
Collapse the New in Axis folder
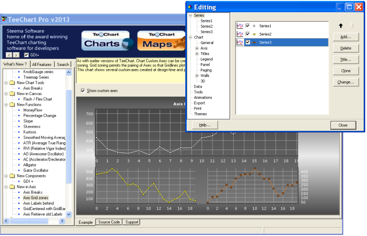click(x=6, y=187)
